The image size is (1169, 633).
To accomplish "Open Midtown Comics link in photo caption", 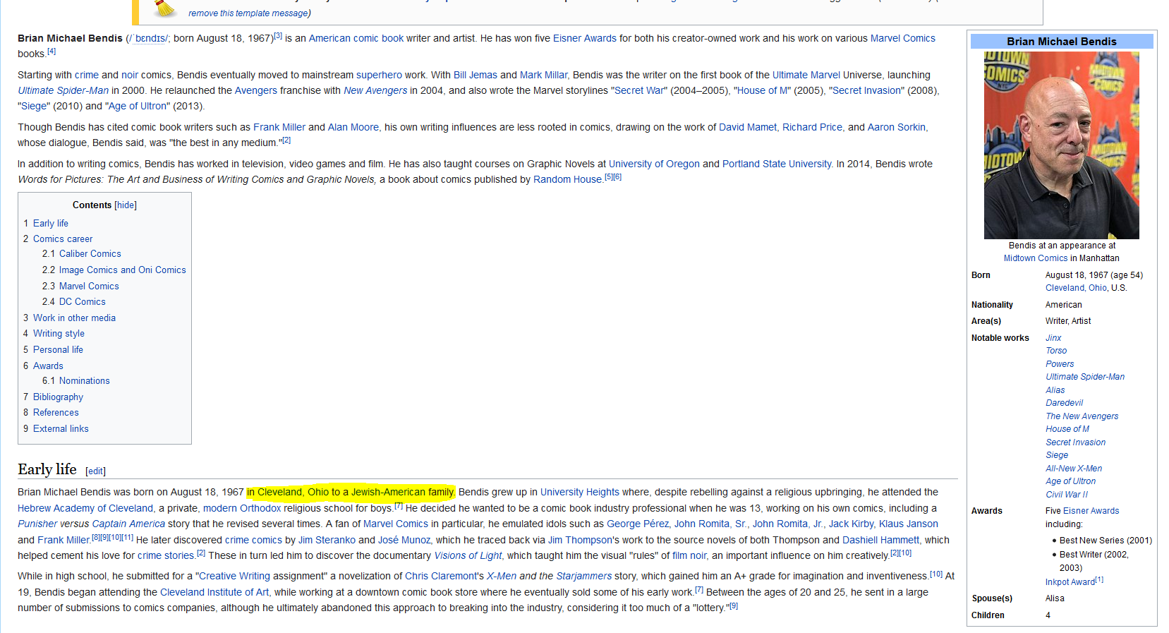I will (1036, 258).
